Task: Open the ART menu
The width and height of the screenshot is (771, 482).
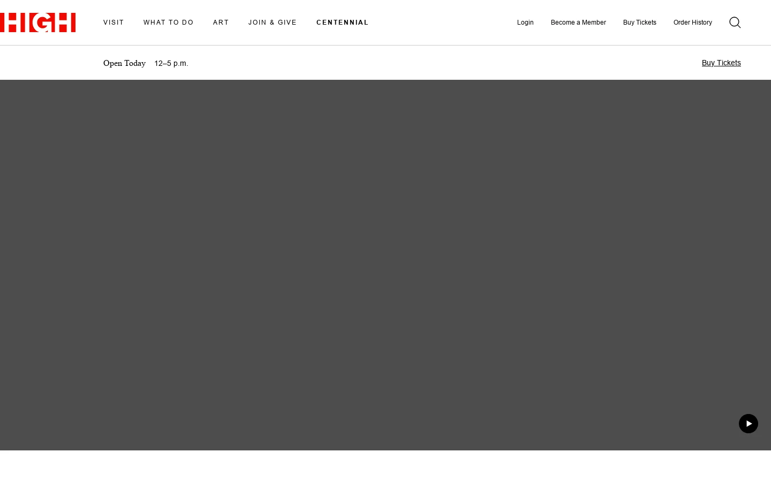Action: click(221, 22)
